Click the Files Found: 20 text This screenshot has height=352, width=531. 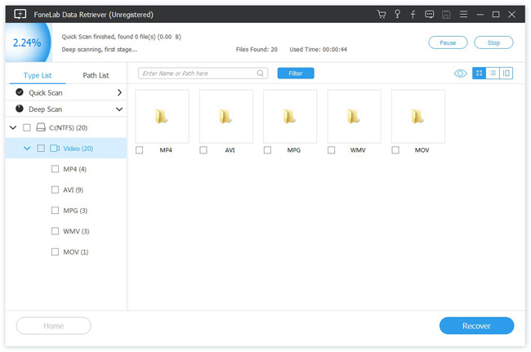tap(257, 50)
